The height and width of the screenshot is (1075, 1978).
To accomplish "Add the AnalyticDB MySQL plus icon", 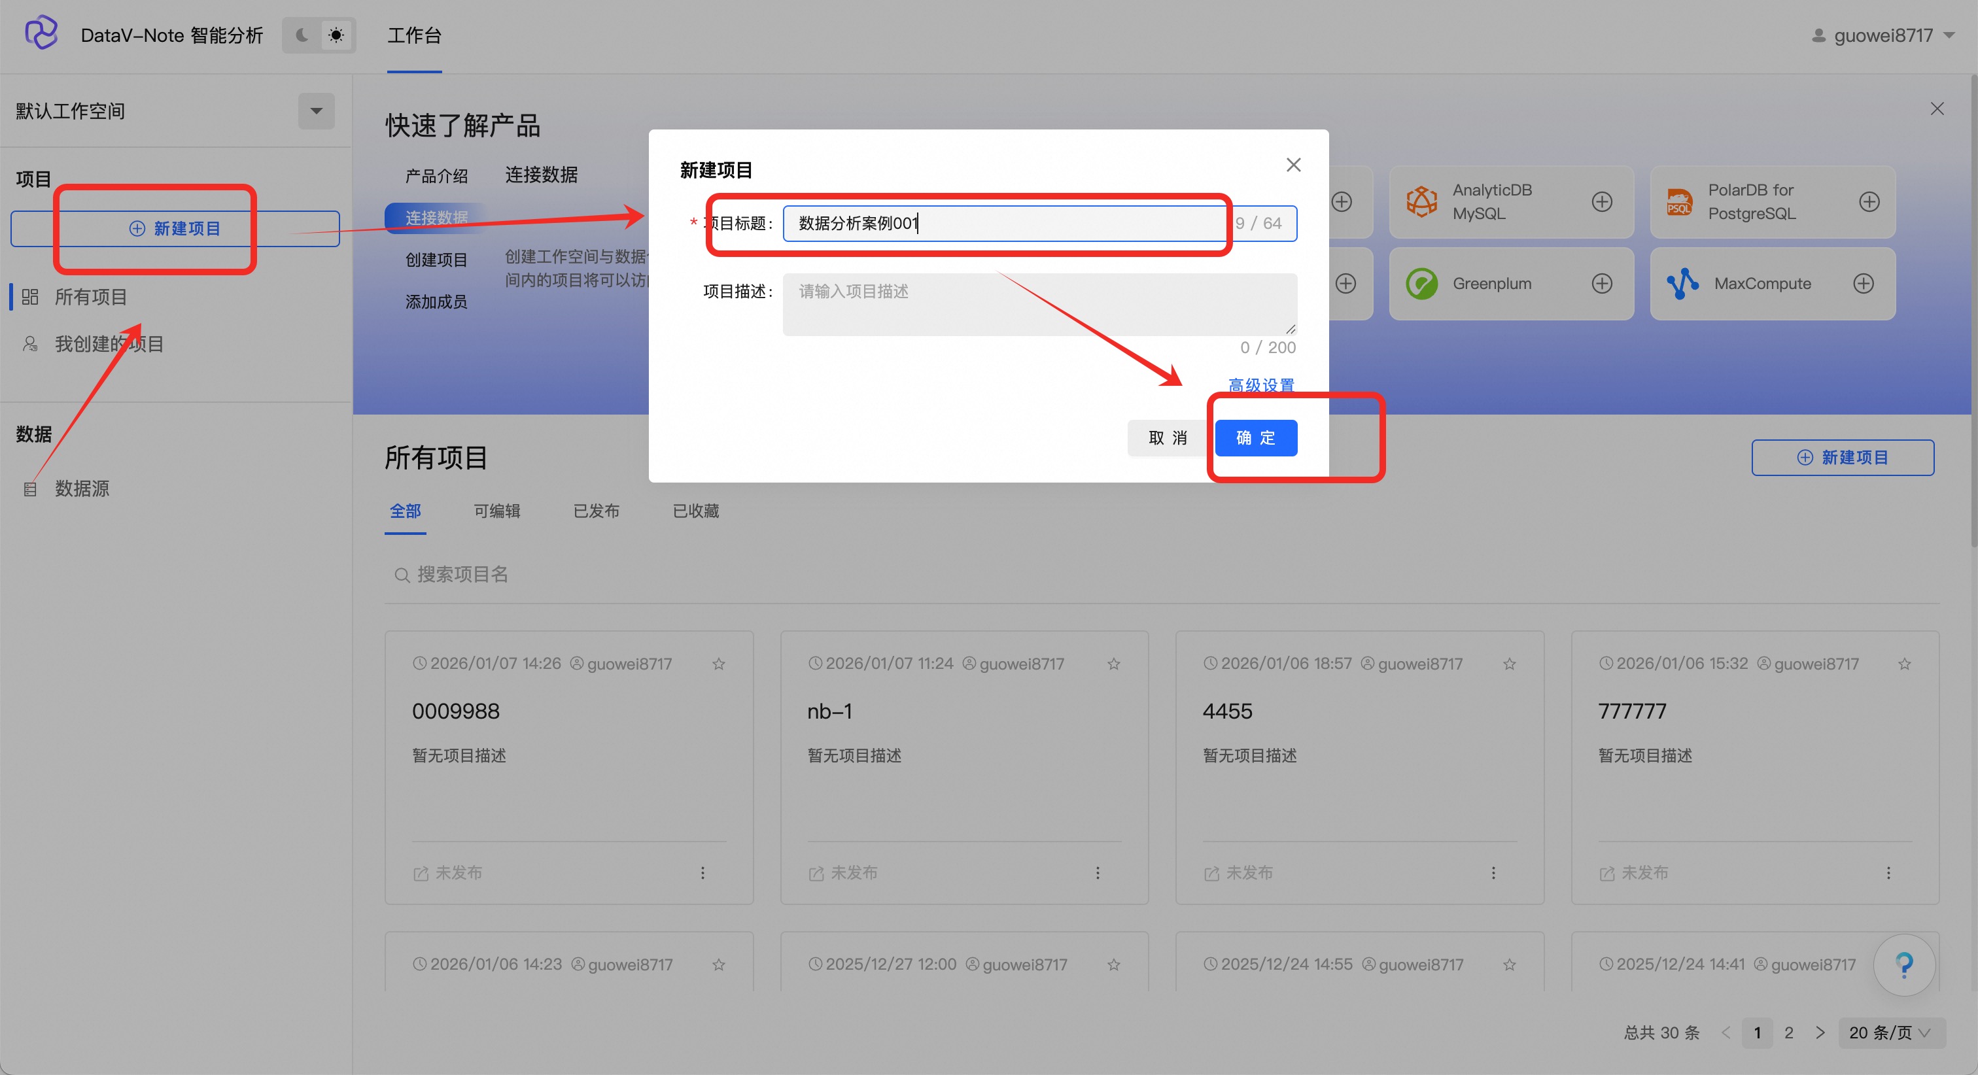I will tap(1602, 202).
